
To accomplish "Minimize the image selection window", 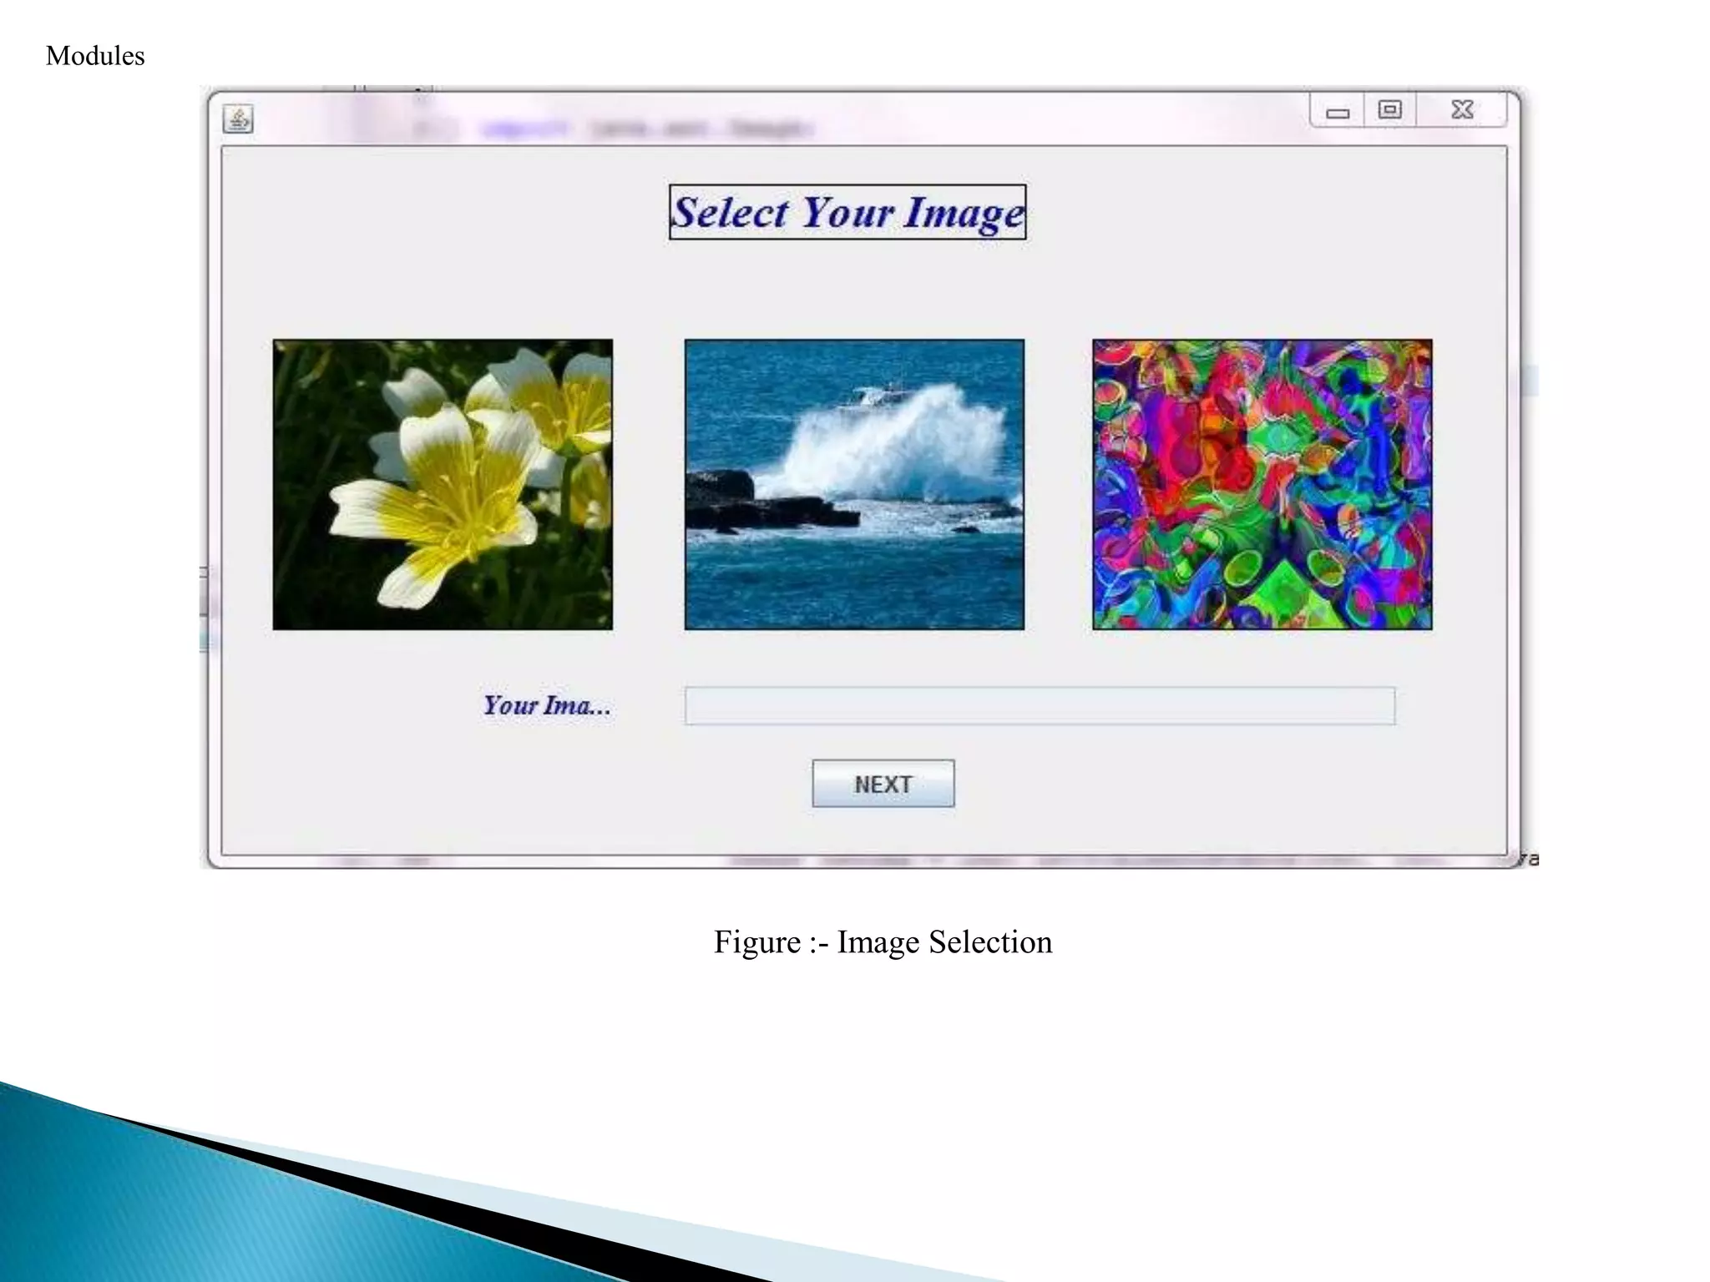I will (x=1338, y=111).
